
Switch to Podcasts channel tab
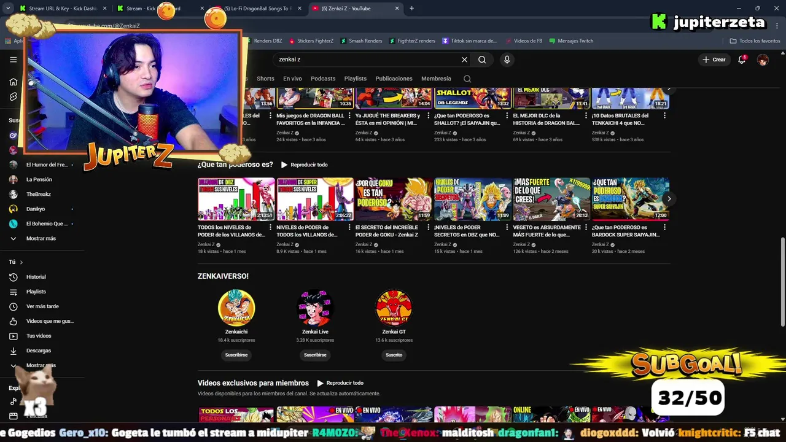pyautogui.click(x=323, y=79)
